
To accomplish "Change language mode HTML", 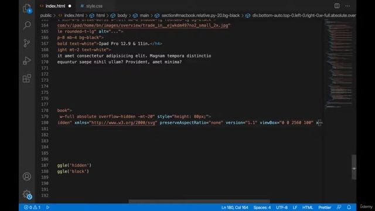I will (308, 207).
